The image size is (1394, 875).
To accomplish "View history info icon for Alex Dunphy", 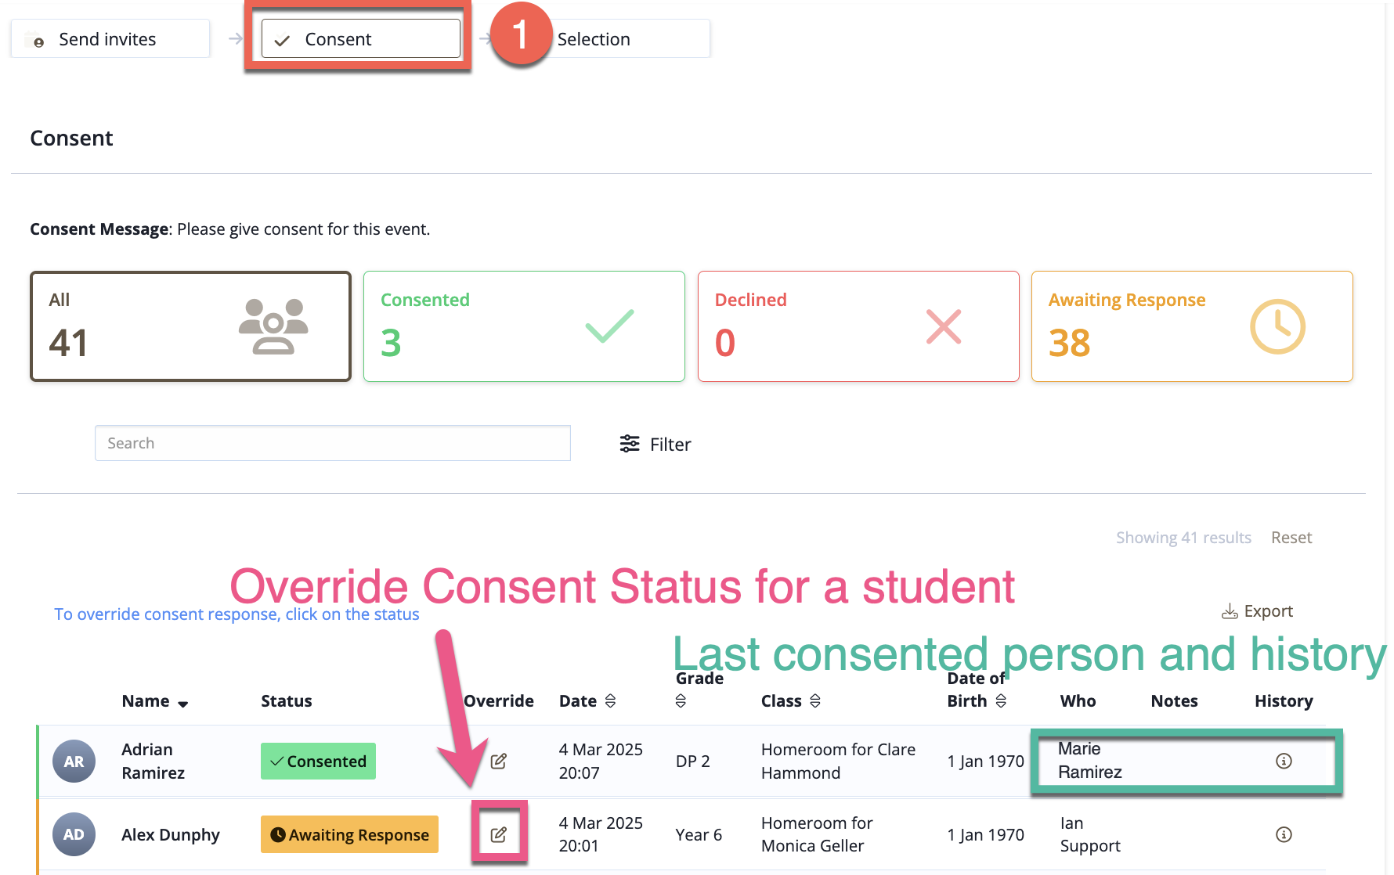I will 1284,834.
